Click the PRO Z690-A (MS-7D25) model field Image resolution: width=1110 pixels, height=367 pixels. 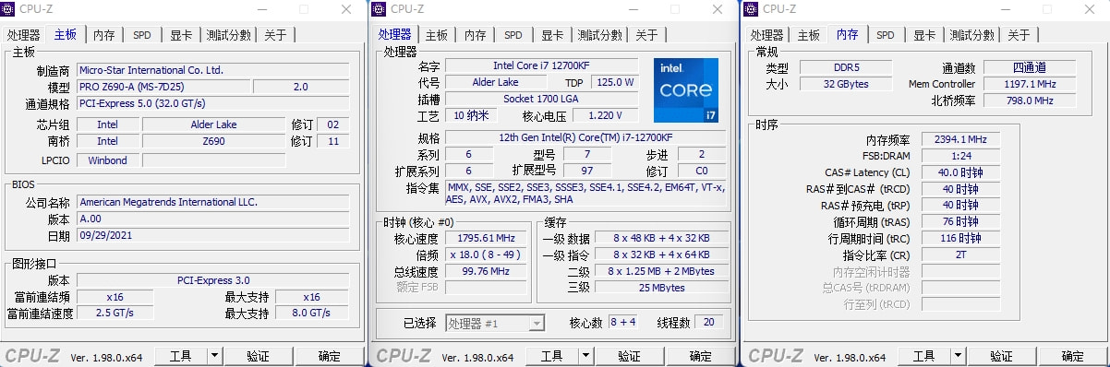[x=163, y=87]
